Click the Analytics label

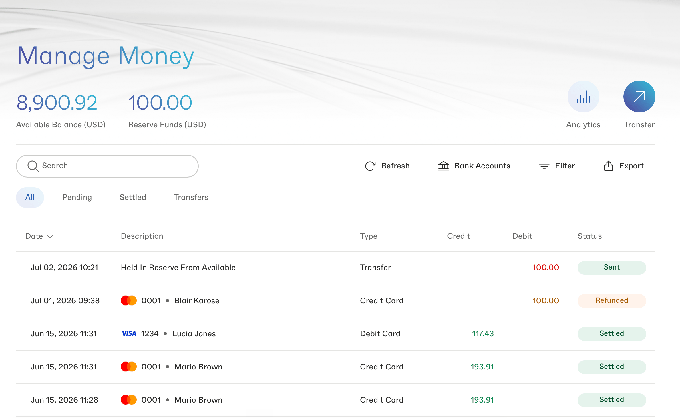583,125
